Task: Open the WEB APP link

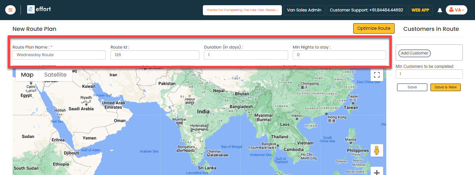Action: [420, 10]
